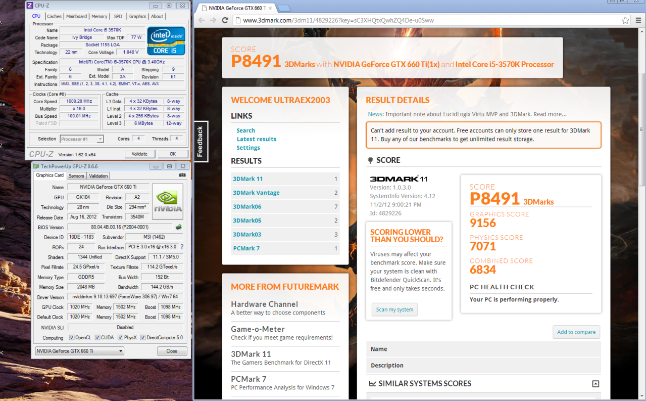Screen dimensions: 646x401
Task: Click the Close button in GPU-Z
Action: pyautogui.click(x=172, y=351)
